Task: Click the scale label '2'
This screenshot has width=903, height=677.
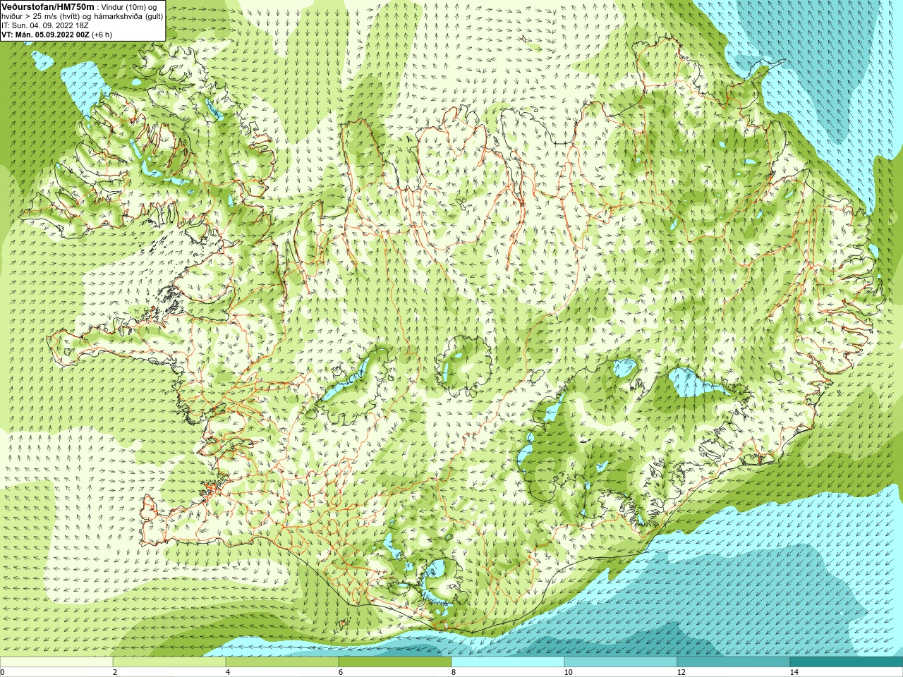Action: pos(115,672)
